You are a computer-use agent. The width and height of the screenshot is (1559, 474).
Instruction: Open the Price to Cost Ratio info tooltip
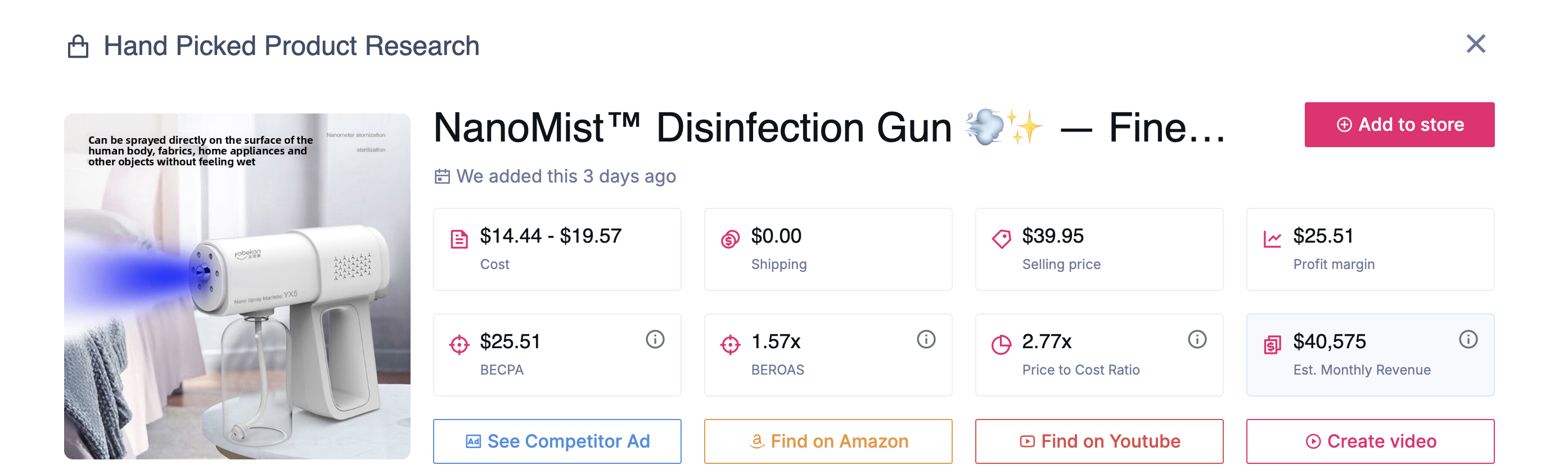coord(1196,339)
